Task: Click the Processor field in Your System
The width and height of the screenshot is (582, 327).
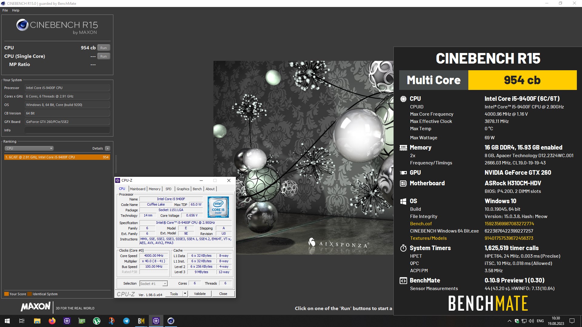Action: tap(67, 88)
